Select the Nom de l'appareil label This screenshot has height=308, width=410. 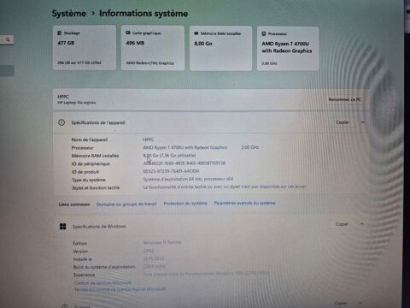[90, 139]
